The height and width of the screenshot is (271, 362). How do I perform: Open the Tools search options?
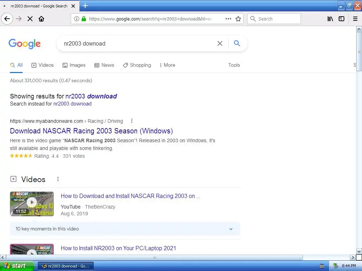click(234, 65)
